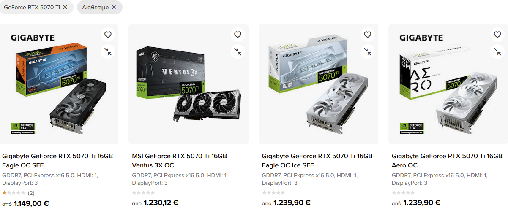
Task: Add MSI Ventus 3X OC to favorites
Action: [x=238, y=35]
